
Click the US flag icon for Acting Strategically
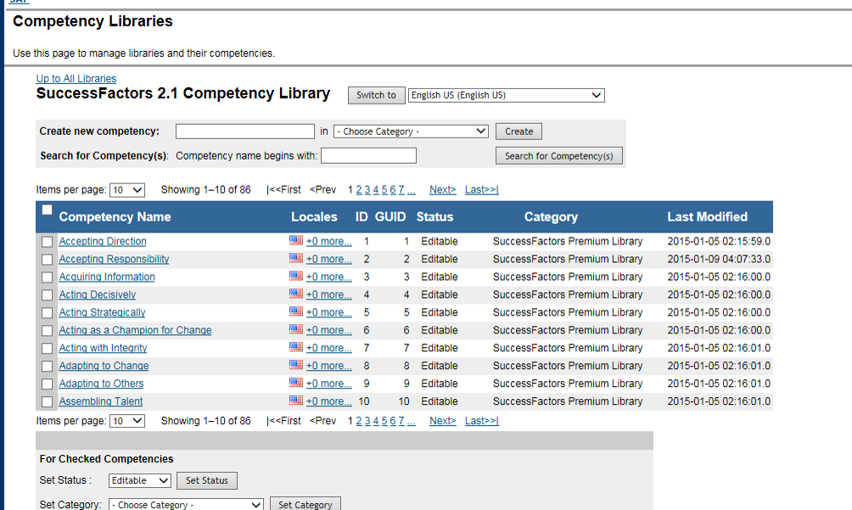click(295, 311)
